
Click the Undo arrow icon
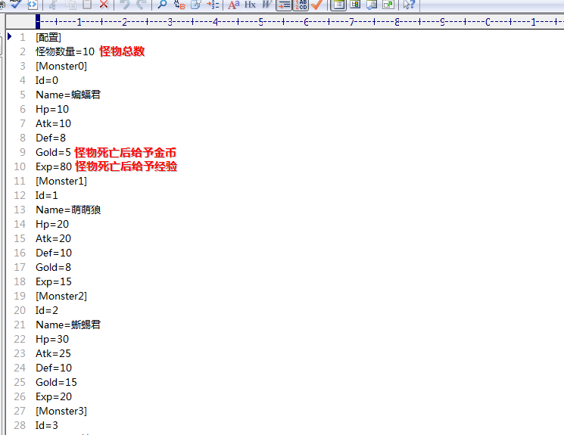(x=125, y=5)
